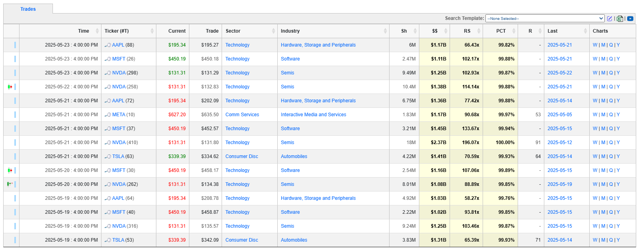Click magnifier icon beside MSFT (37)
The width and height of the screenshot is (639, 250).
[108, 129]
